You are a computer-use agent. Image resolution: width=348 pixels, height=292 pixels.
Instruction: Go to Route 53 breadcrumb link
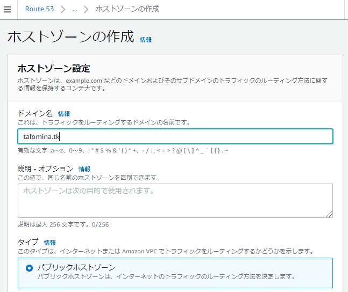39,9
